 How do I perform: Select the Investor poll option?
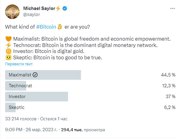pos(90,97)
